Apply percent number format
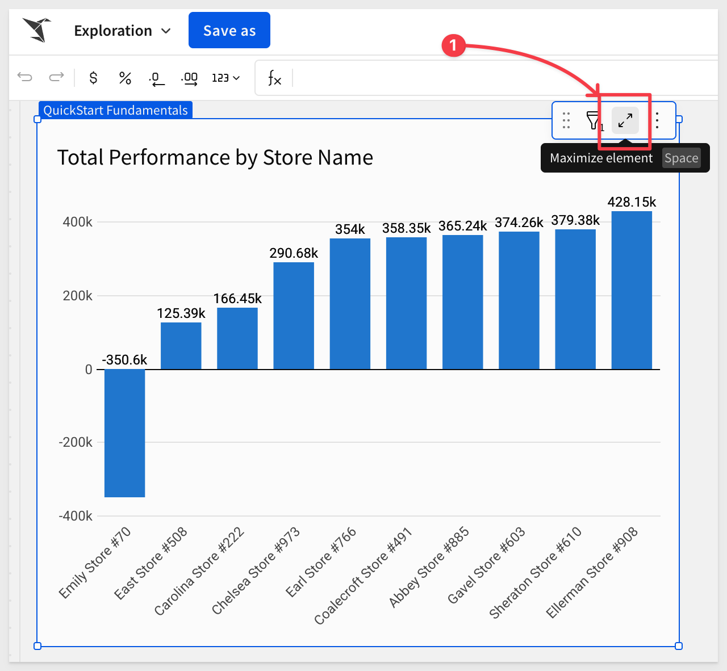The image size is (727, 671). 125,78
